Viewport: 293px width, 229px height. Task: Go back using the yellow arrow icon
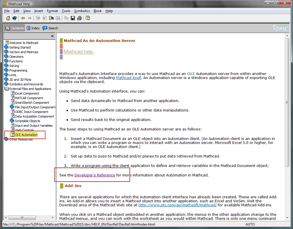click(x=23, y=18)
